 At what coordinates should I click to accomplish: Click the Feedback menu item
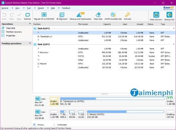(66, 8)
